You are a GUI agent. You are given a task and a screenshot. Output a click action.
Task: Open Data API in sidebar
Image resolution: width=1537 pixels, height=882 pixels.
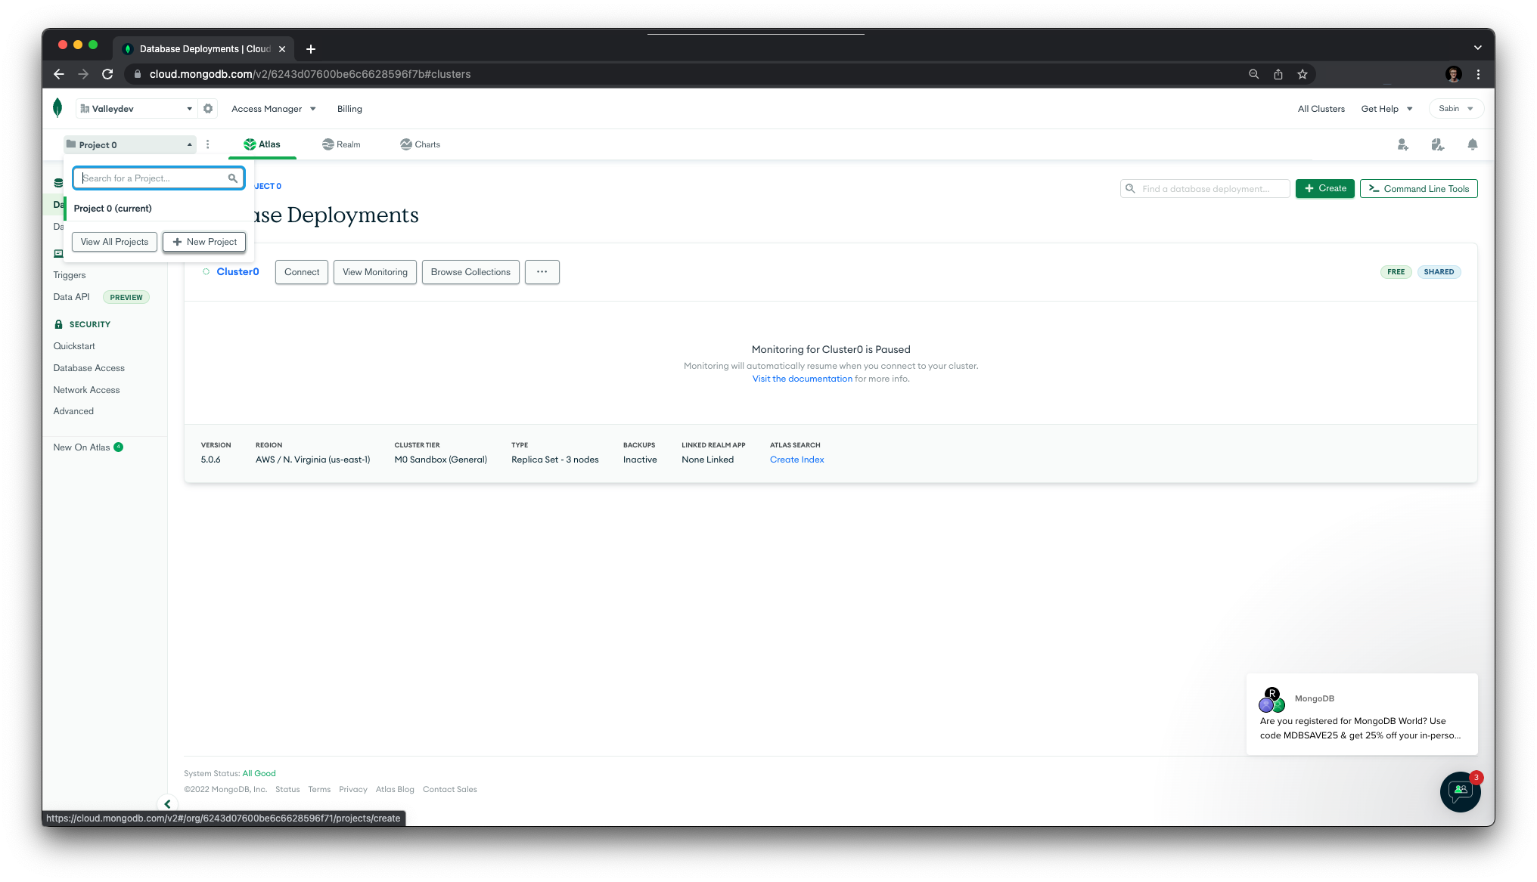pyautogui.click(x=71, y=297)
